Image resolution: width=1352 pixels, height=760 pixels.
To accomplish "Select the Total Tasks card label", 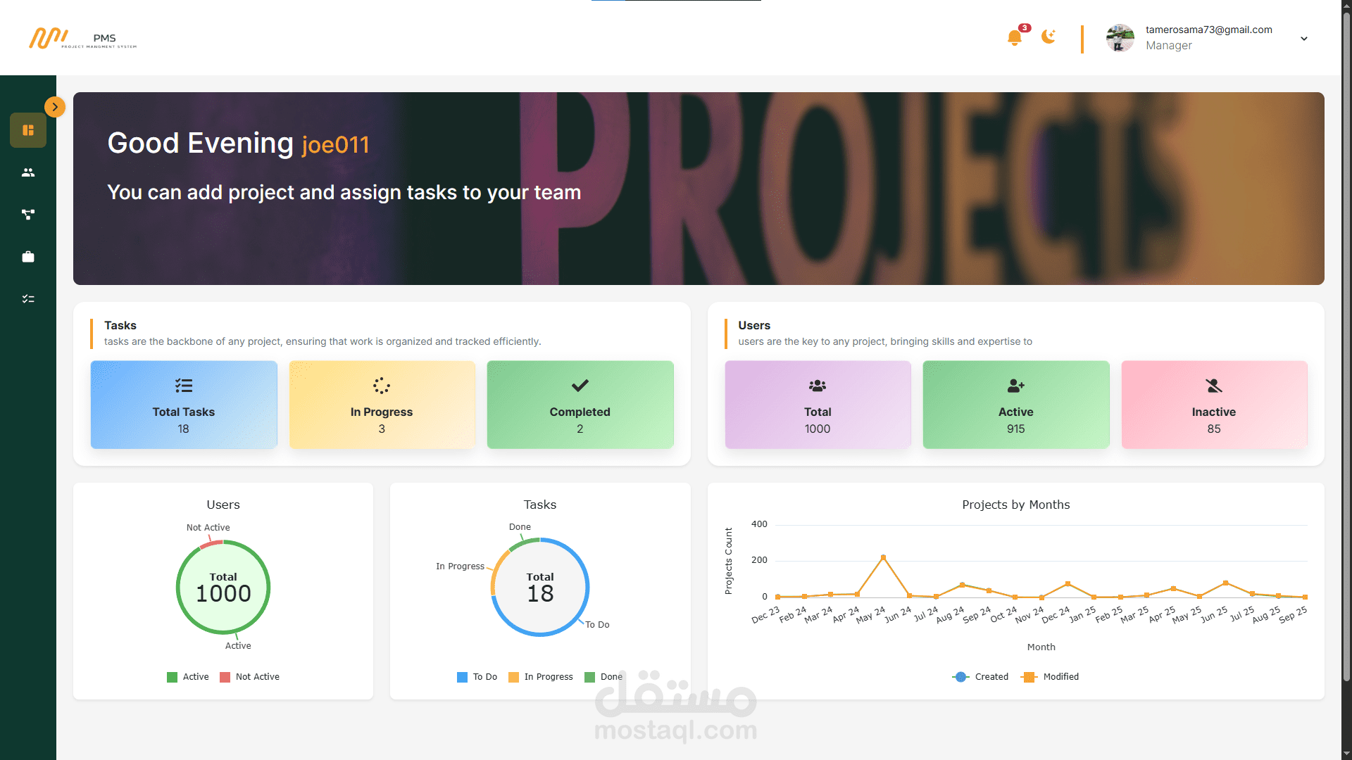I will click(184, 412).
